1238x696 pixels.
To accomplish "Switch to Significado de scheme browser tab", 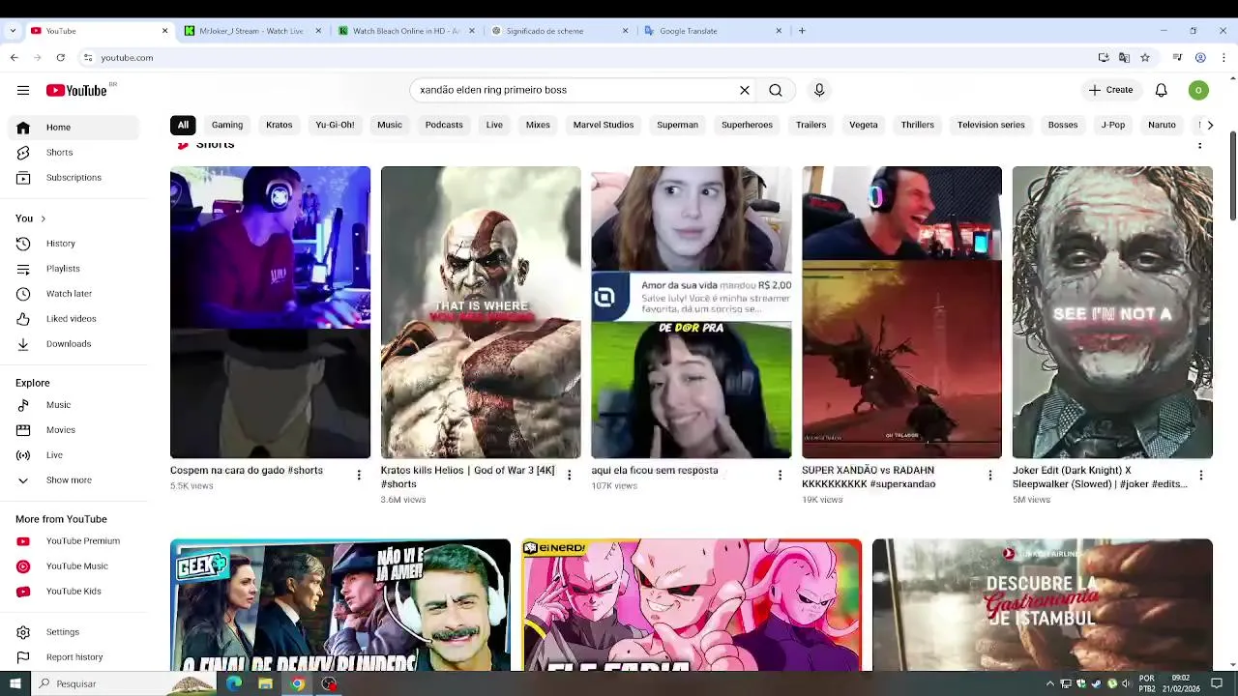I will 557,31.
